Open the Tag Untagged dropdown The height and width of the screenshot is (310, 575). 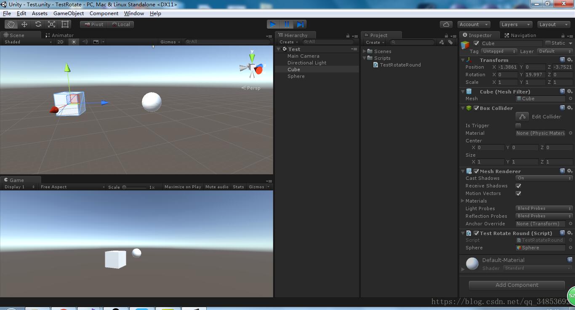499,51
